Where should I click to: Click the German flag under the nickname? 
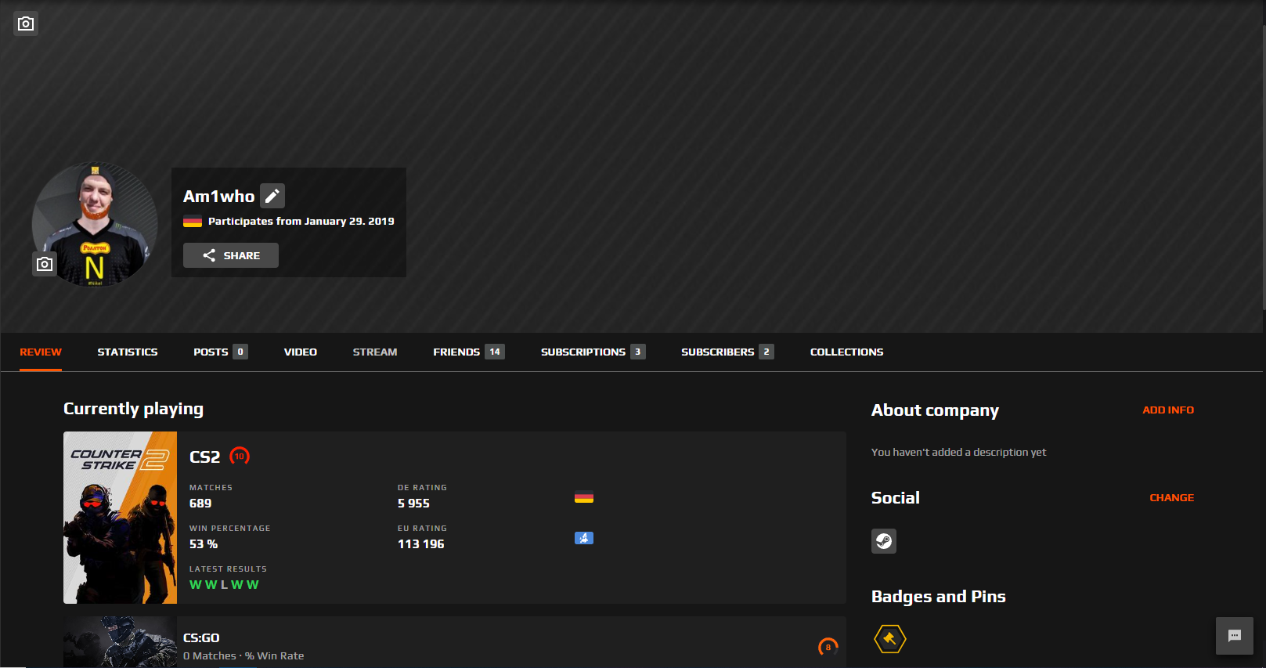point(193,222)
